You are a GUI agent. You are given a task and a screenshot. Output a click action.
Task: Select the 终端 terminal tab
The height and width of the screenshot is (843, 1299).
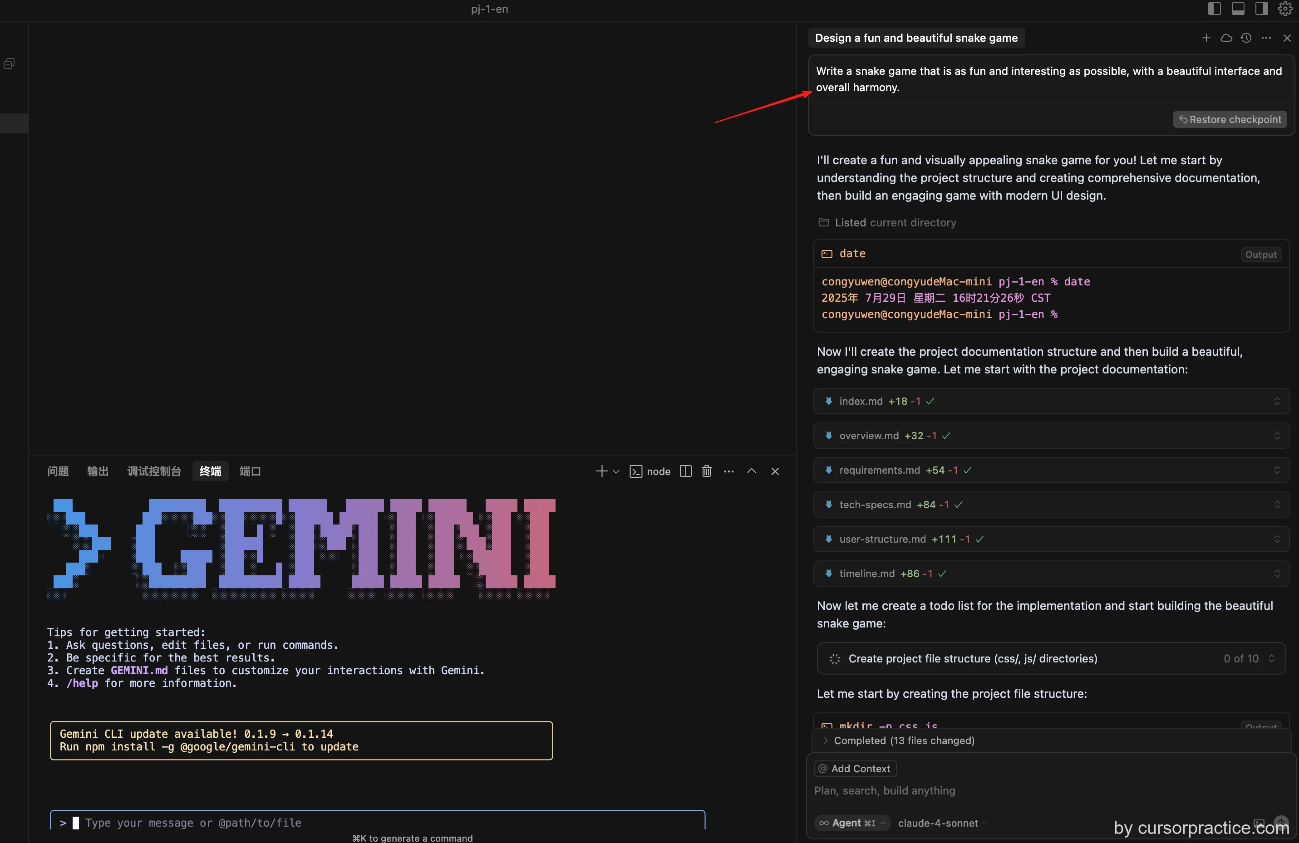coord(210,471)
